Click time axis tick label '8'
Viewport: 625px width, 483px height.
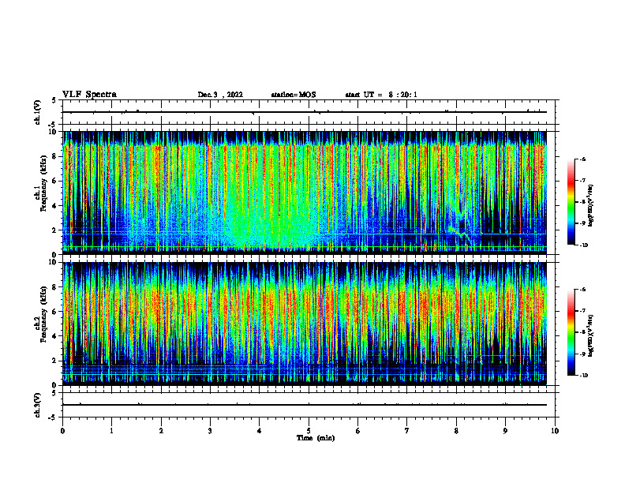pos(456,431)
